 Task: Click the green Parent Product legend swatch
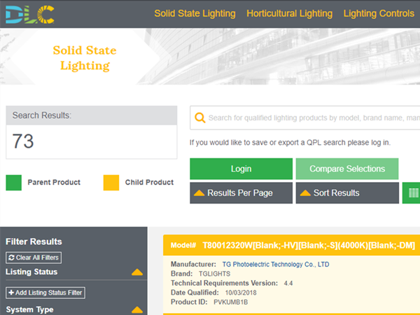click(14, 183)
